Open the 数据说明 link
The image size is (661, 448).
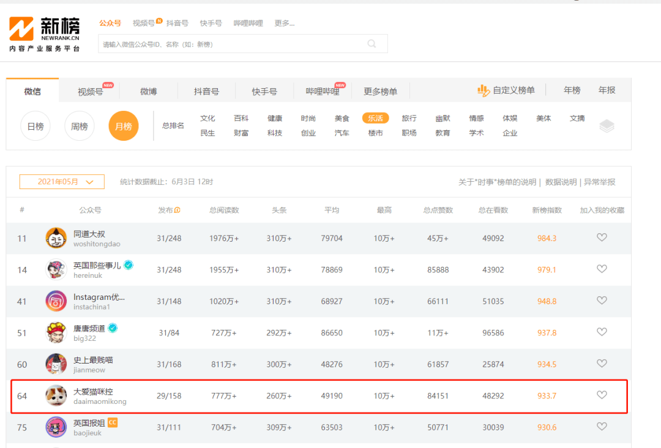point(561,182)
